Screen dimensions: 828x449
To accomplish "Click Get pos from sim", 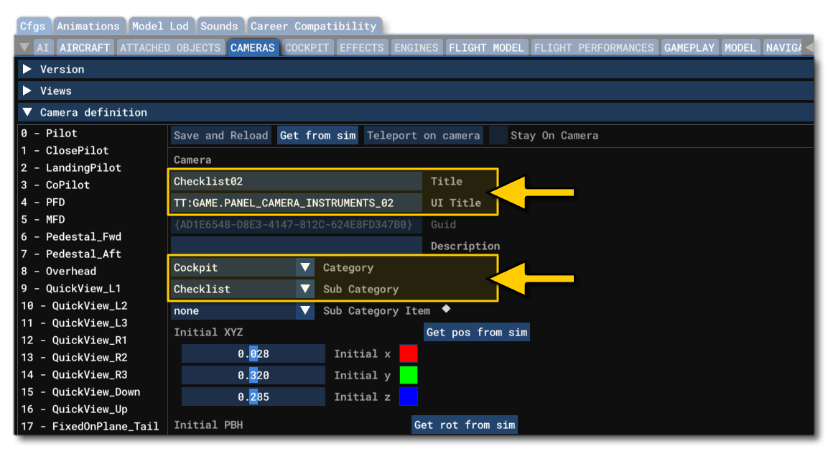I will [477, 332].
